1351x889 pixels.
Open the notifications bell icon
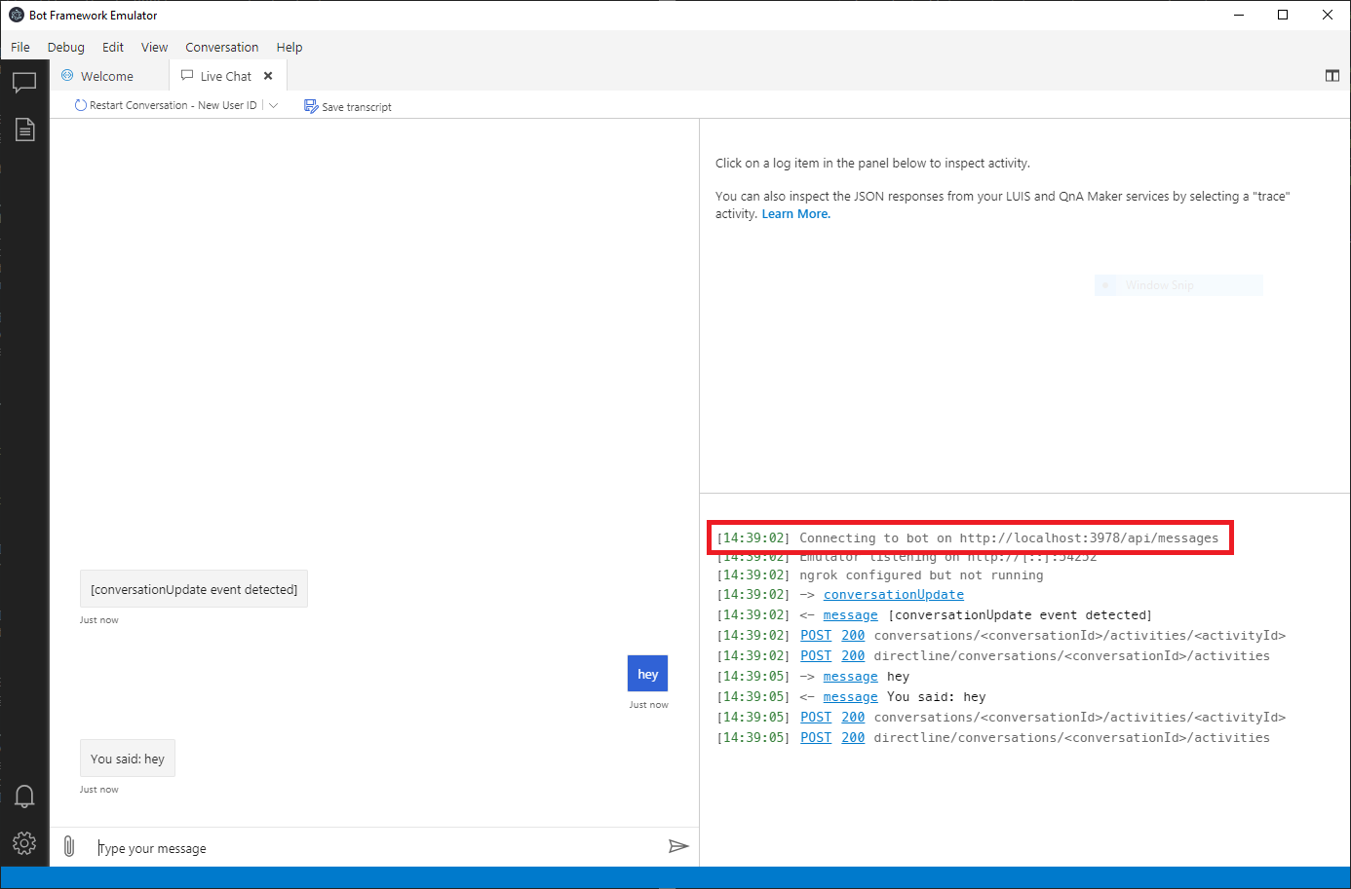click(24, 796)
